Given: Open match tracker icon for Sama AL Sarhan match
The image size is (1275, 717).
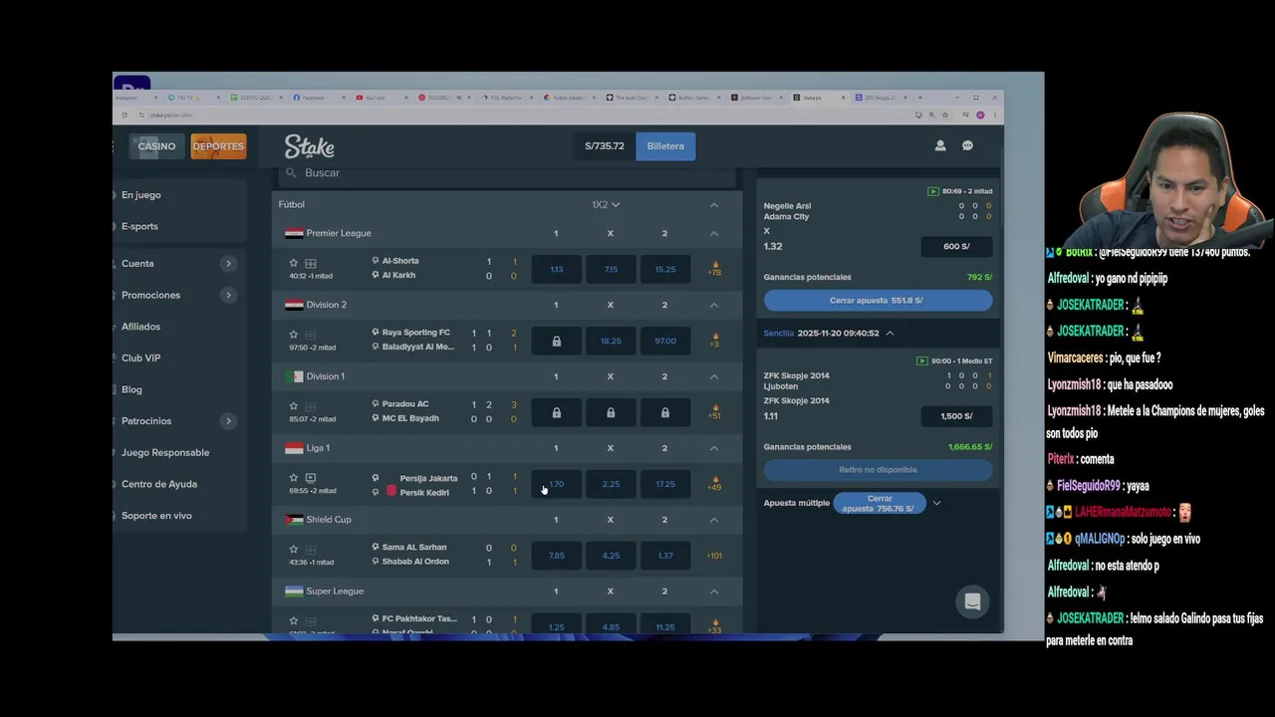Looking at the screenshot, I should 311,549.
